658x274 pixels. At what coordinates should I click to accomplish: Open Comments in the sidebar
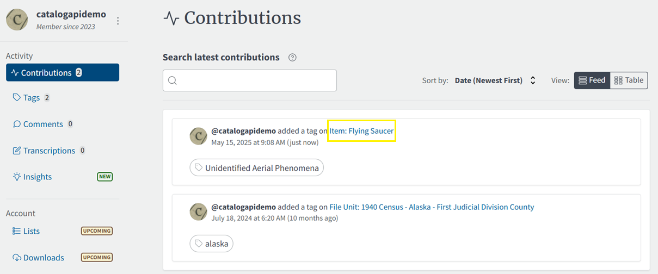42,124
